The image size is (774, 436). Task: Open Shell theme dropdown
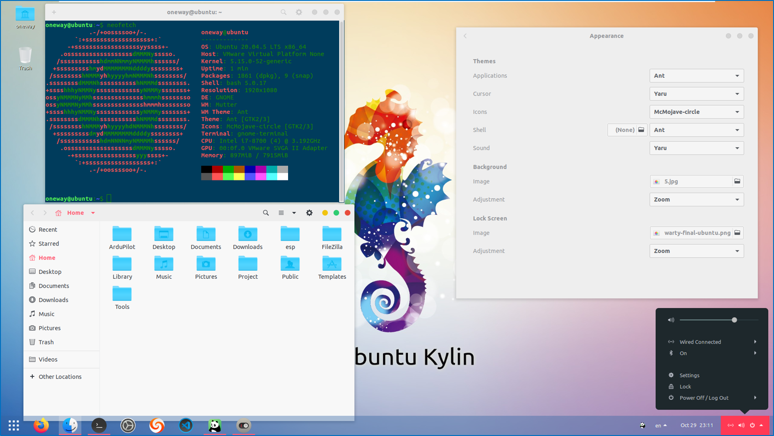(697, 130)
